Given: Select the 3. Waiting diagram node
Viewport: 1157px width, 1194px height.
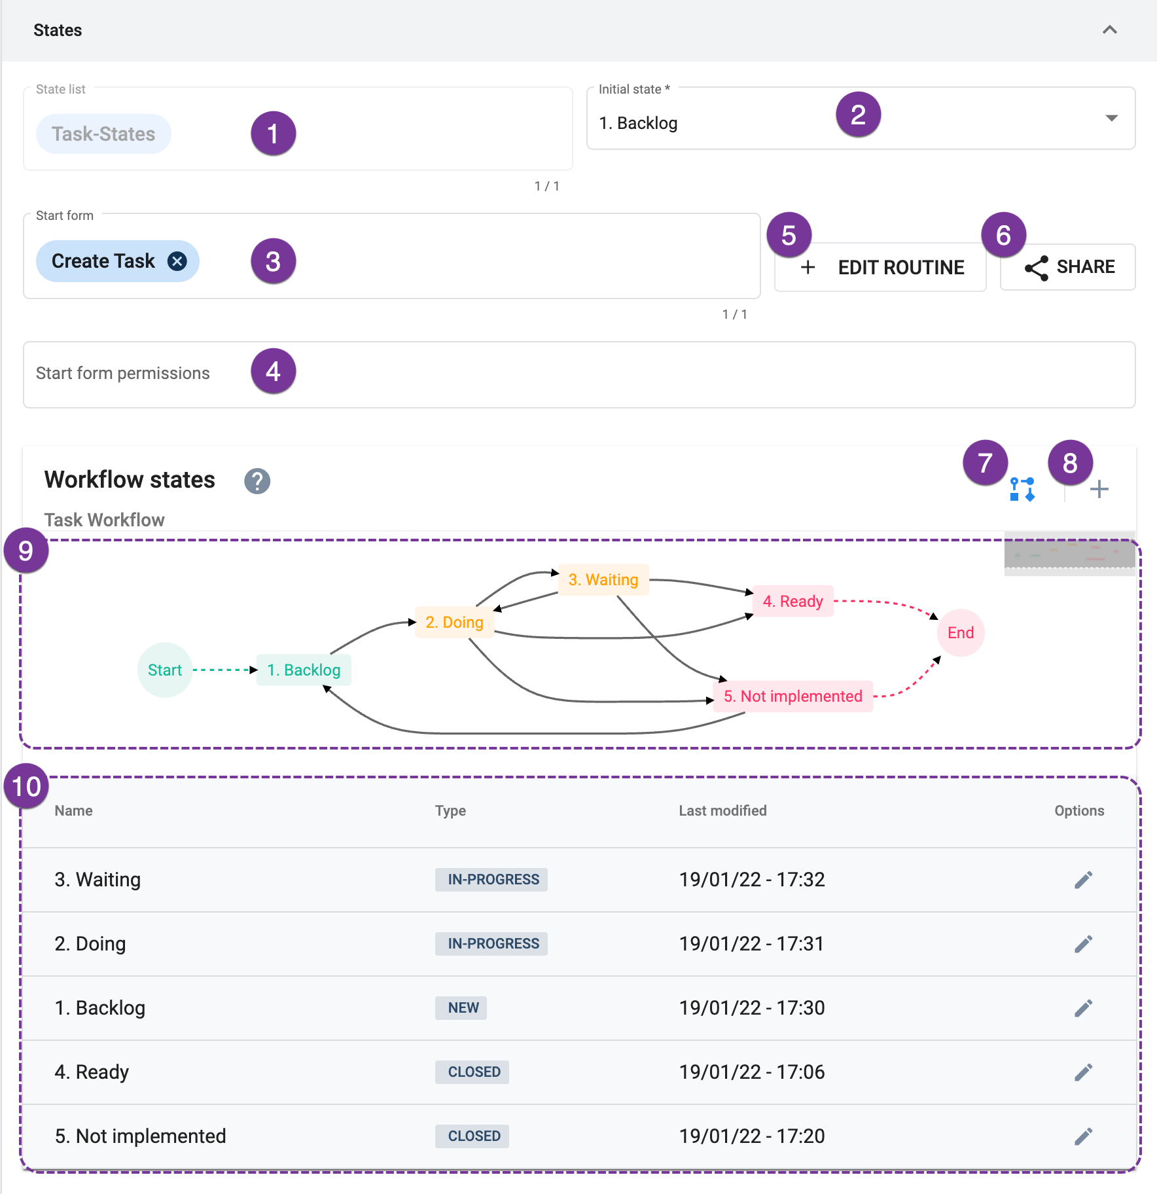Looking at the screenshot, I should tap(603, 579).
